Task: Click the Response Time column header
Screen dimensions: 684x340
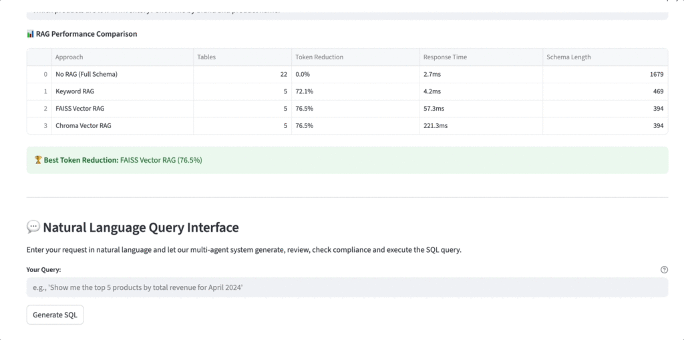Action: 444,57
